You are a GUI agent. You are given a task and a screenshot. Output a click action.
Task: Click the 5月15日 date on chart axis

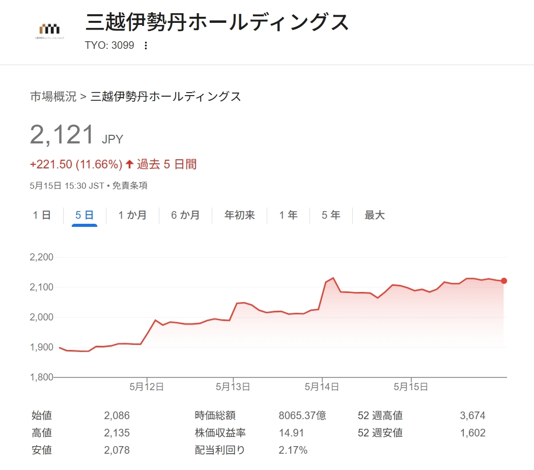tap(411, 387)
